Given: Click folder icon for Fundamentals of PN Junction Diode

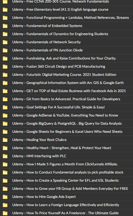Looking at the screenshot, I should point(5,50).
